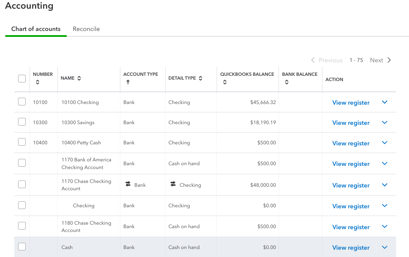Sort by QuickBooks Balance column icon

(x=225, y=82)
